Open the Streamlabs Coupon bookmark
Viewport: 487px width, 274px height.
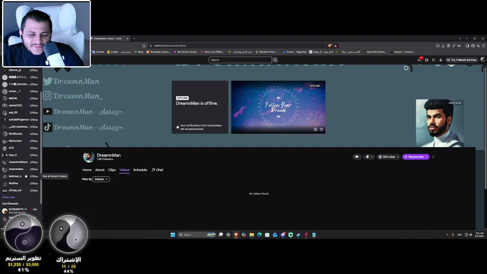point(158,52)
